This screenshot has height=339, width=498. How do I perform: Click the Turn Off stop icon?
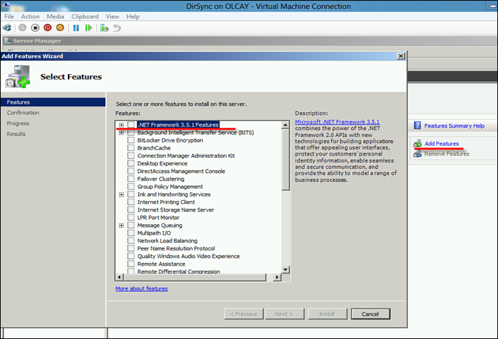tap(35, 28)
